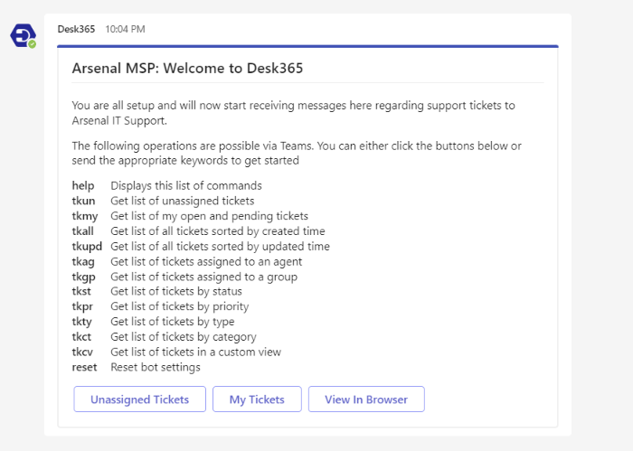Click the 'tkag' command keyword
Viewport: 633px width, 451px height.
pos(83,262)
